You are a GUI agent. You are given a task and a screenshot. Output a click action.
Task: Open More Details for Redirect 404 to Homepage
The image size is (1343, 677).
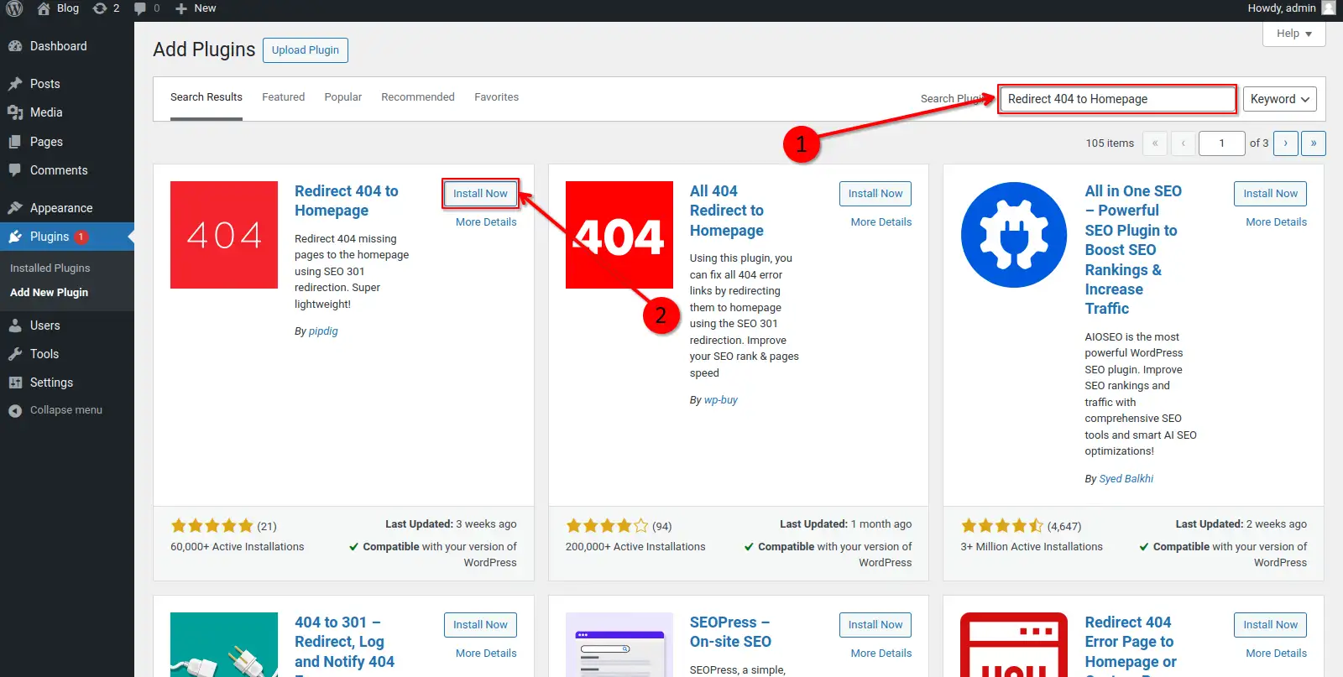[x=486, y=222]
